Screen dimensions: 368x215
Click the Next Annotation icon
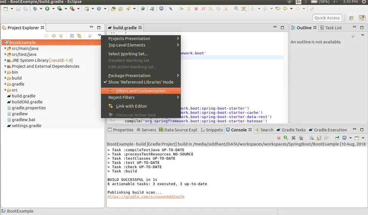pyautogui.click(x=253, y=9)
